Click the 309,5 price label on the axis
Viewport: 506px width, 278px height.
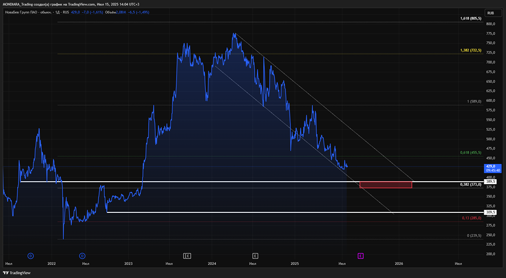pyautogui.click(x=490, y=212)
